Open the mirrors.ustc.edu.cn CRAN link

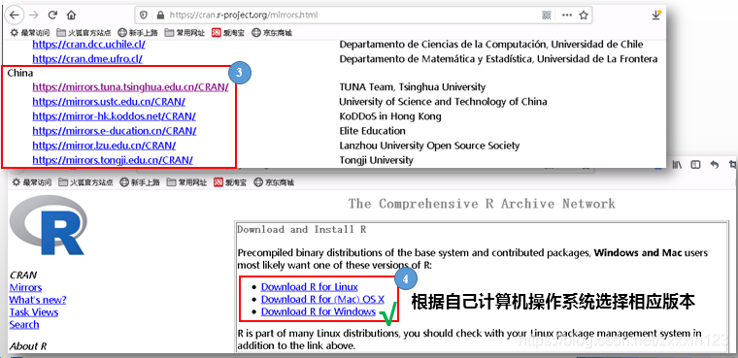pyautogui.click(x=109, y=102)
